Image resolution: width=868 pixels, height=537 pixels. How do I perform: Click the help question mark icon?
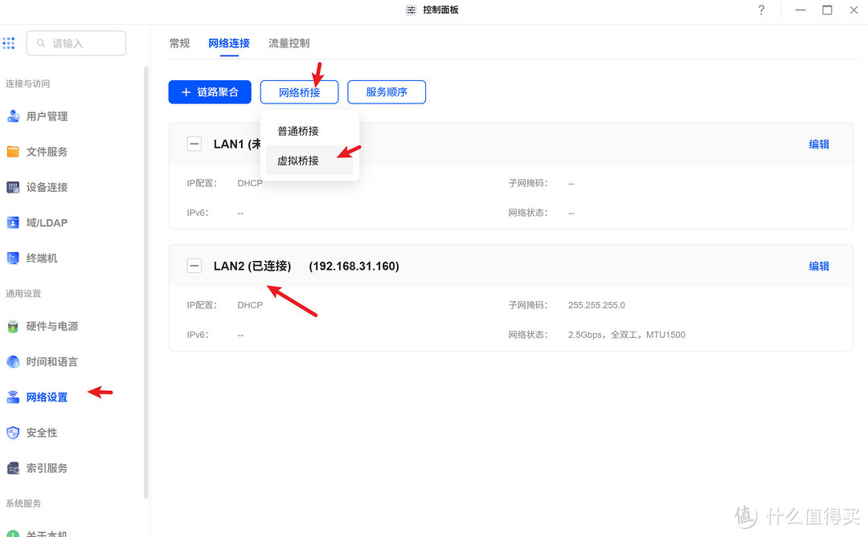pyautogui.click(x=760, y=10)
